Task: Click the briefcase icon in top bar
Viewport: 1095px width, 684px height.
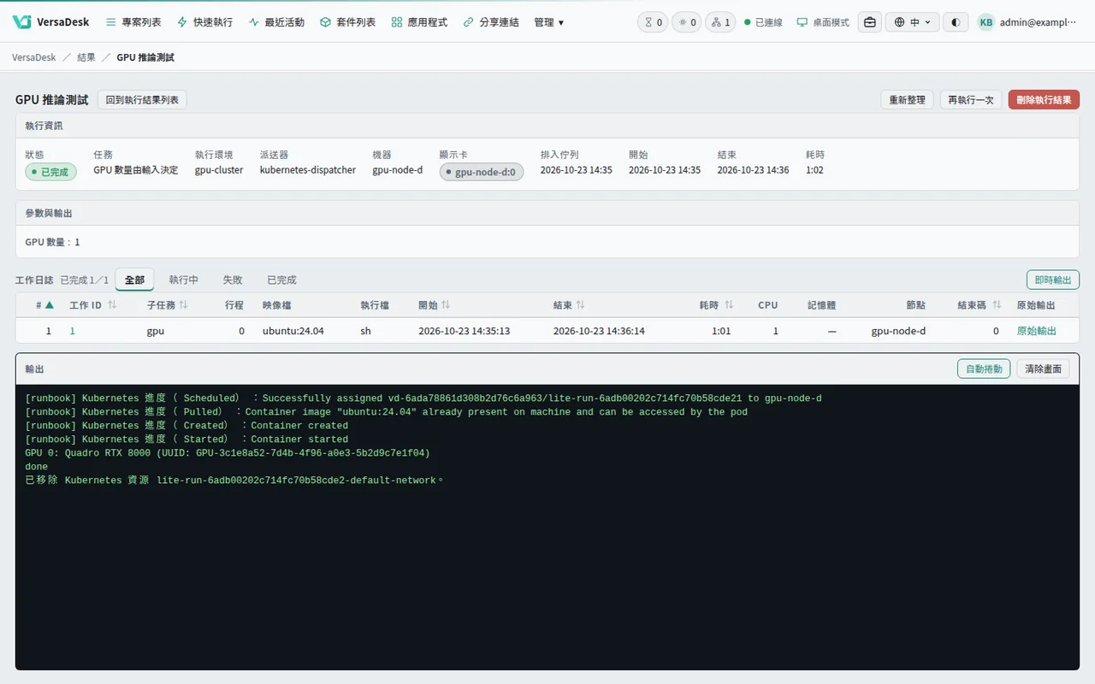Action: pos(870,22)
